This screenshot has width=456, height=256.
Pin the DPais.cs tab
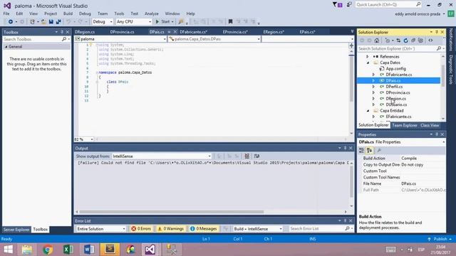tap(169, 32)
